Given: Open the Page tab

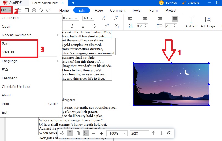Looking at the screenshot, I should coord(99,11).
